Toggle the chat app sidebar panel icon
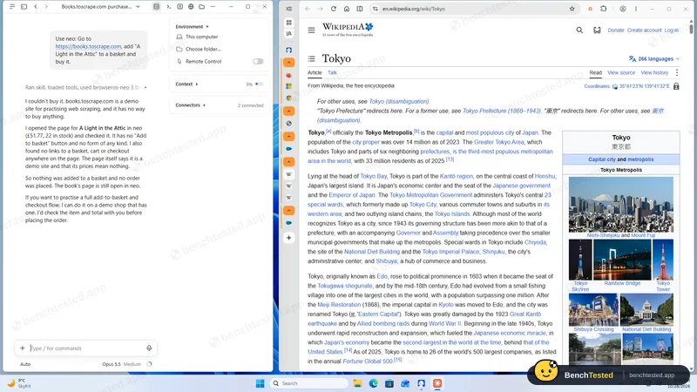Viewport: 697px width, 392px height. 24,7
